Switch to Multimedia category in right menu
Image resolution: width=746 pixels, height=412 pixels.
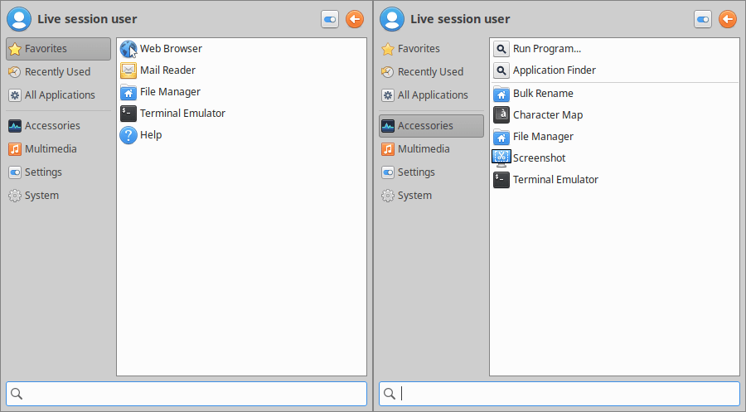click(x=424, y=149)
